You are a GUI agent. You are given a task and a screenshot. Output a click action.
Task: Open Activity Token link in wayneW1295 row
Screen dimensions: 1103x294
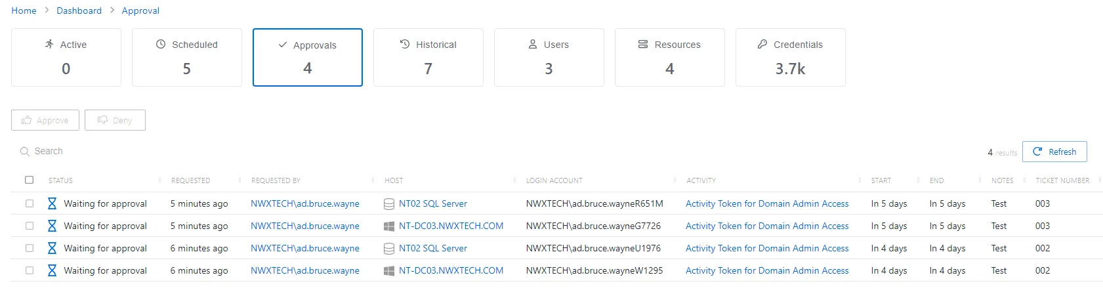767,270
